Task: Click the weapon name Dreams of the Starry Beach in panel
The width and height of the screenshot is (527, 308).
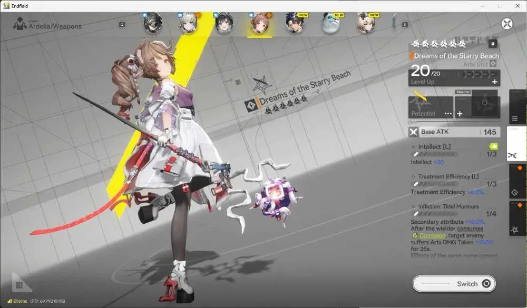Action: tap(456, 56)
